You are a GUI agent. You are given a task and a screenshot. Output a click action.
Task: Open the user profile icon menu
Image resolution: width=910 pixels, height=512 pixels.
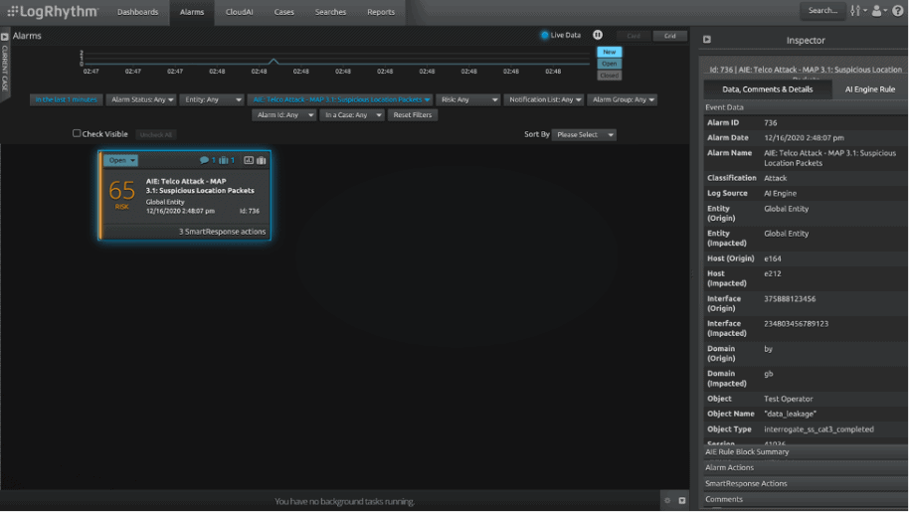pyautogui.click(x=879, y=11)
